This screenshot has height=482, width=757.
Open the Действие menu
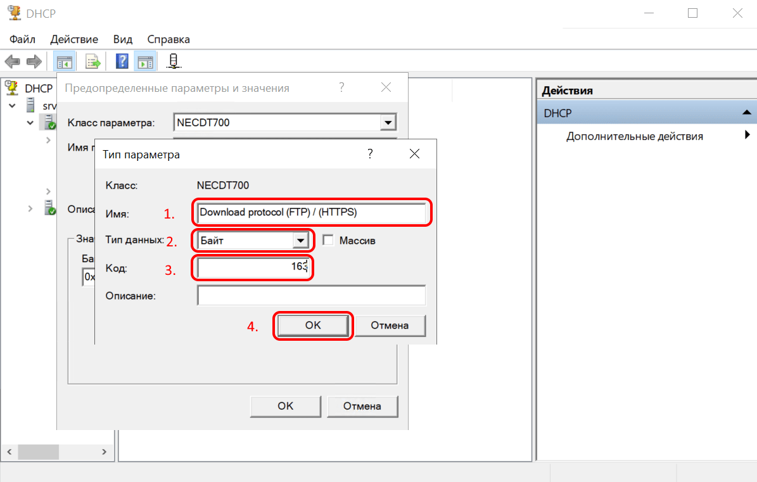pos(74,39)
